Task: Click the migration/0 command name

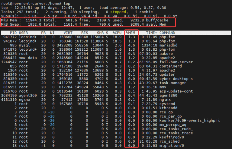Action: [172, 145]
